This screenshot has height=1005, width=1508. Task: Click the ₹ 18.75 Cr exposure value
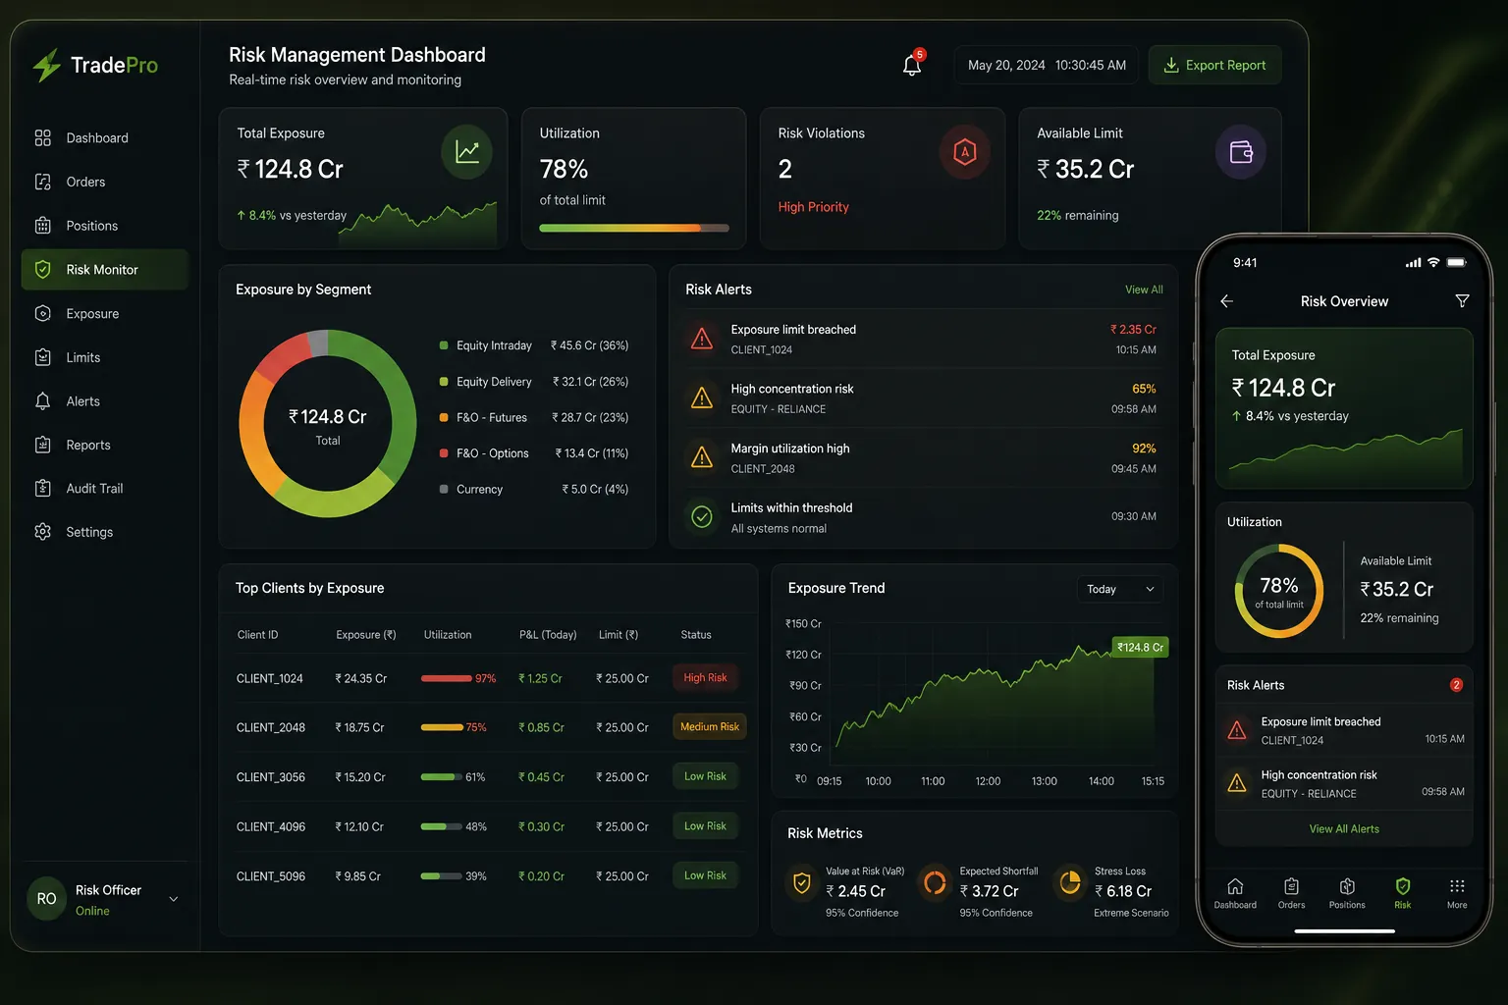pos(359,727)
